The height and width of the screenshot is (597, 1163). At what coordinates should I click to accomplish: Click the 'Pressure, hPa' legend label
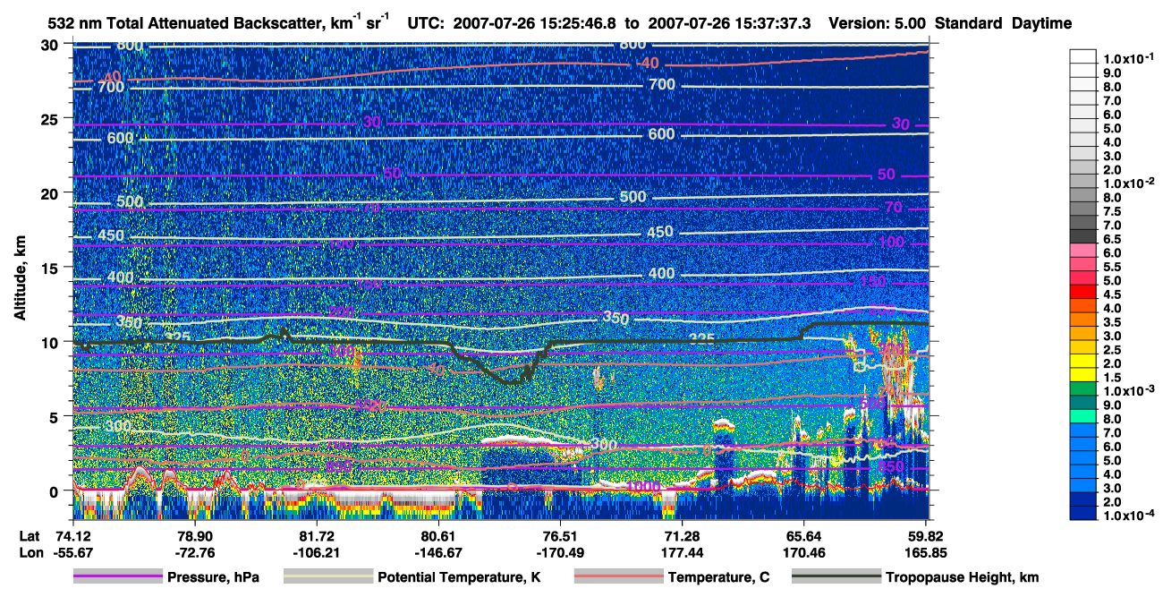point(213,578)
